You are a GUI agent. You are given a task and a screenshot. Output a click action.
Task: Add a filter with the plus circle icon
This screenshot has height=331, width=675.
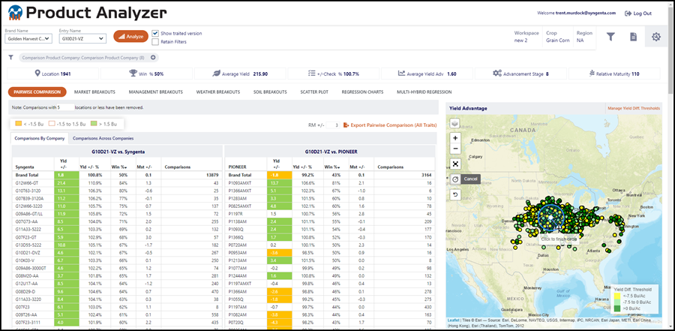[x=153, y=58]
